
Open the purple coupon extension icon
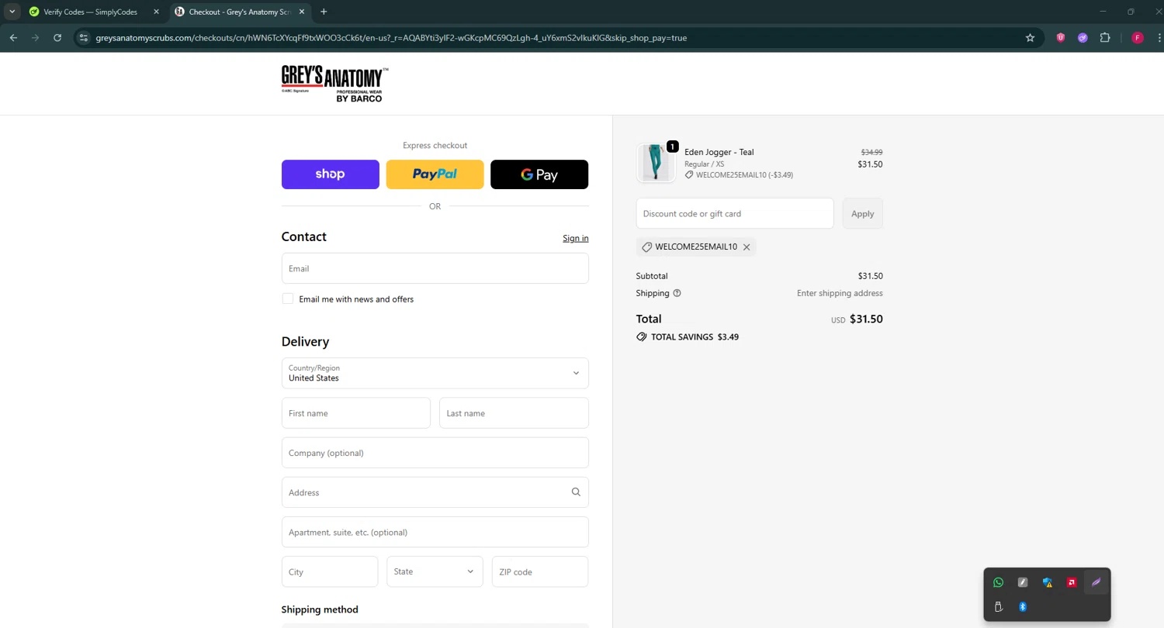pyautogui.click(x=1083, y=37)
